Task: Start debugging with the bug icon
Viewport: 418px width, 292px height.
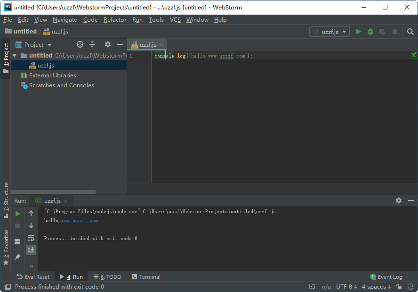Action: pos(370,32)
